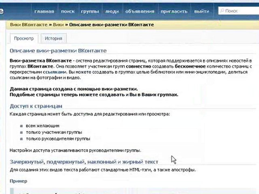Click the Пример subheading
Viewport: 259px width, 194px height.
(x=19, y=181)
